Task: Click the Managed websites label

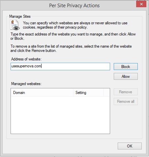Action: pos(26,84)
